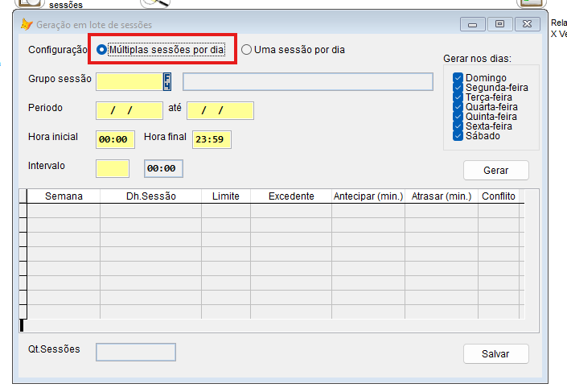Focus the yellow Intervalo input field
The height and width of the screenshot is (392, 567).
(x=112, y=168)
